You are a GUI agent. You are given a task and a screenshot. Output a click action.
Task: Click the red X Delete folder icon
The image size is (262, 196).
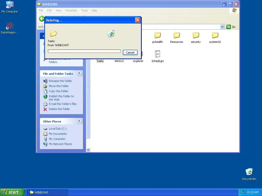[45, 109]
